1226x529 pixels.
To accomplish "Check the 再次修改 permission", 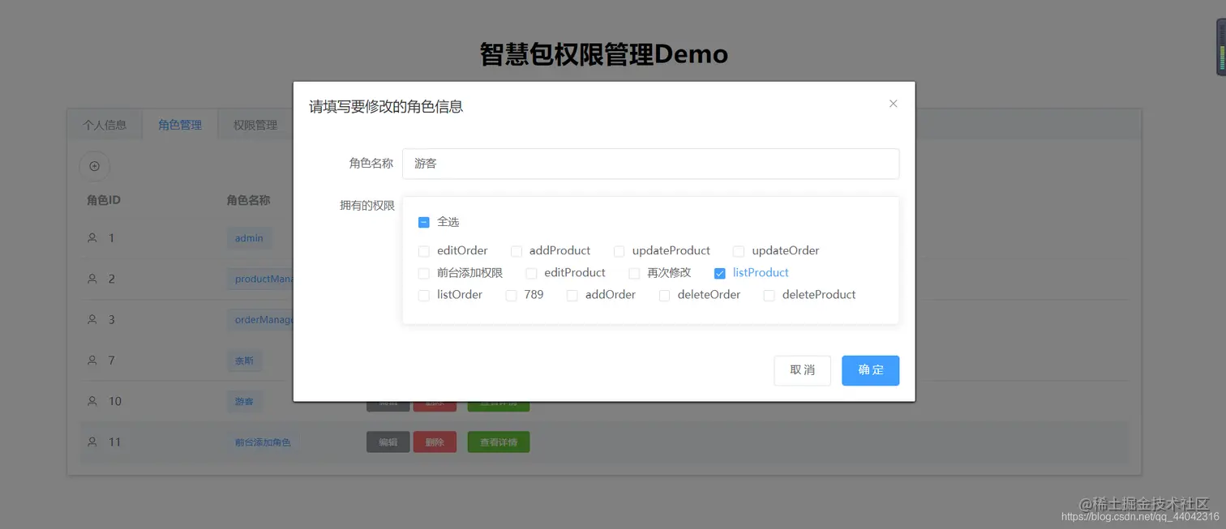I will pos(635,273).
